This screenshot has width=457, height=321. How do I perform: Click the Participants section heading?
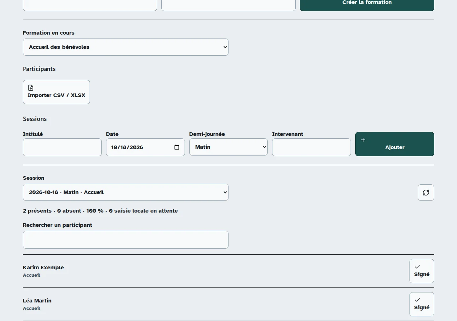click(x=39, y=69)
